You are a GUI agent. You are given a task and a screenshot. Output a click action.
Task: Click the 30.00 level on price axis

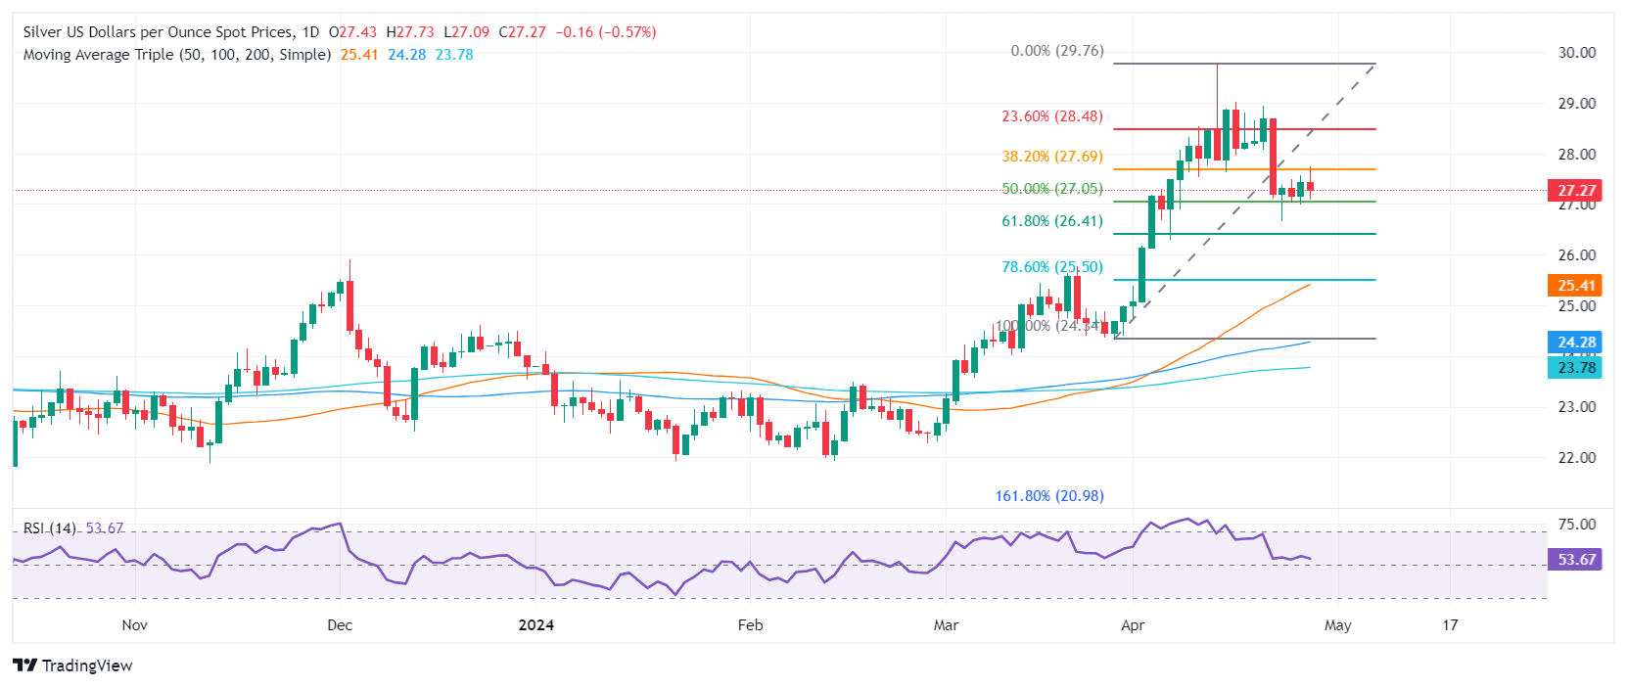pos(1576,53)
